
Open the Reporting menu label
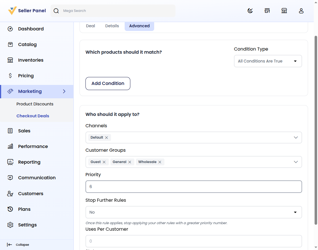pyautogui.click(x=29, y=162)
